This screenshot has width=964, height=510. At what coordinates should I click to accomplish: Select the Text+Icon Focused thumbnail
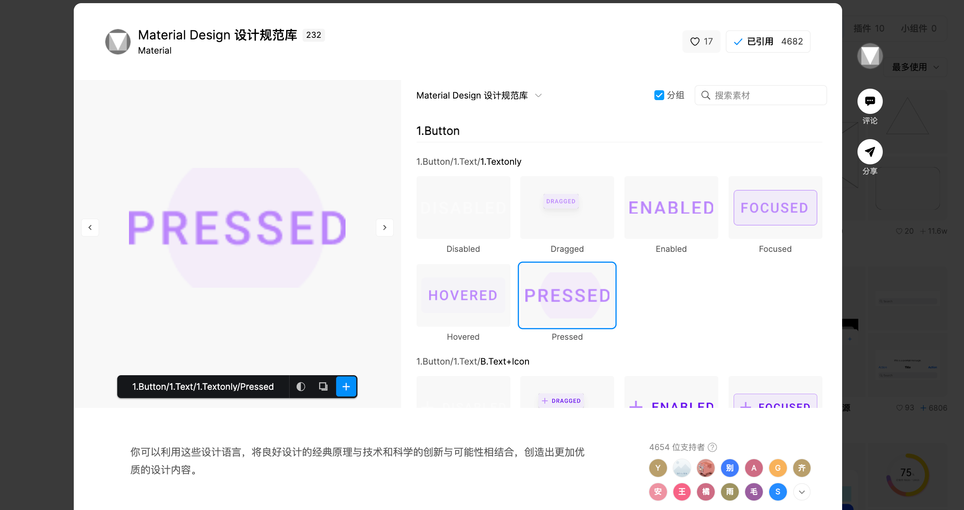pyautogui.click(x=775, y=392)
